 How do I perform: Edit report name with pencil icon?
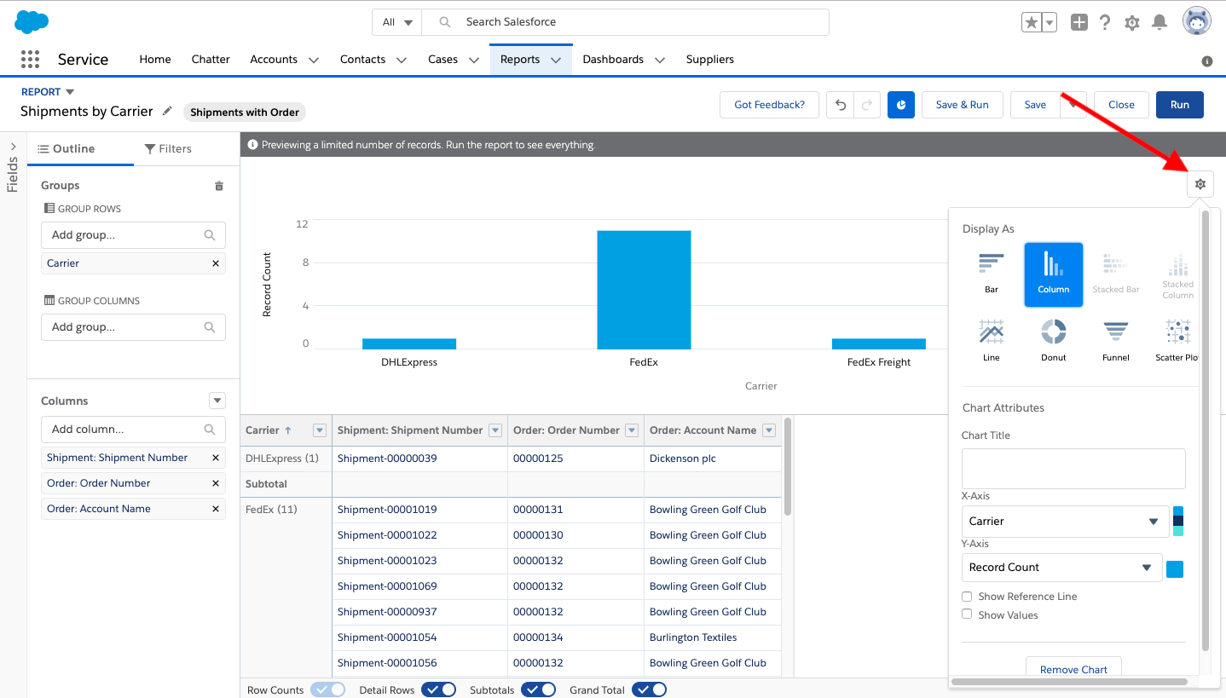(x=167, y=111)
